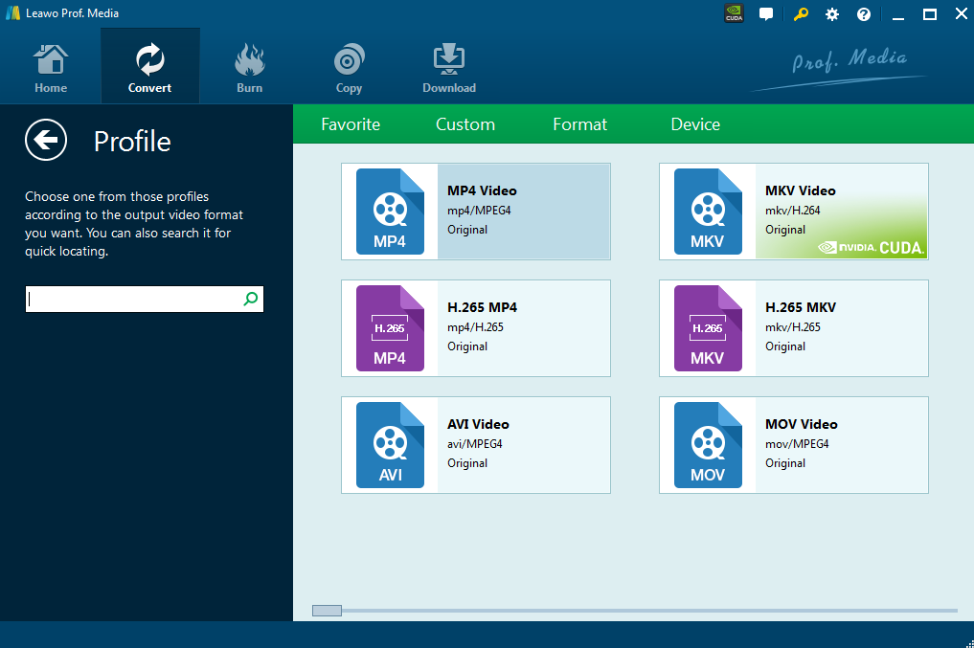The width and height of the screenshot is (974, 648).
Task: Select the MP4 Video profile
Action: point(476,212)
